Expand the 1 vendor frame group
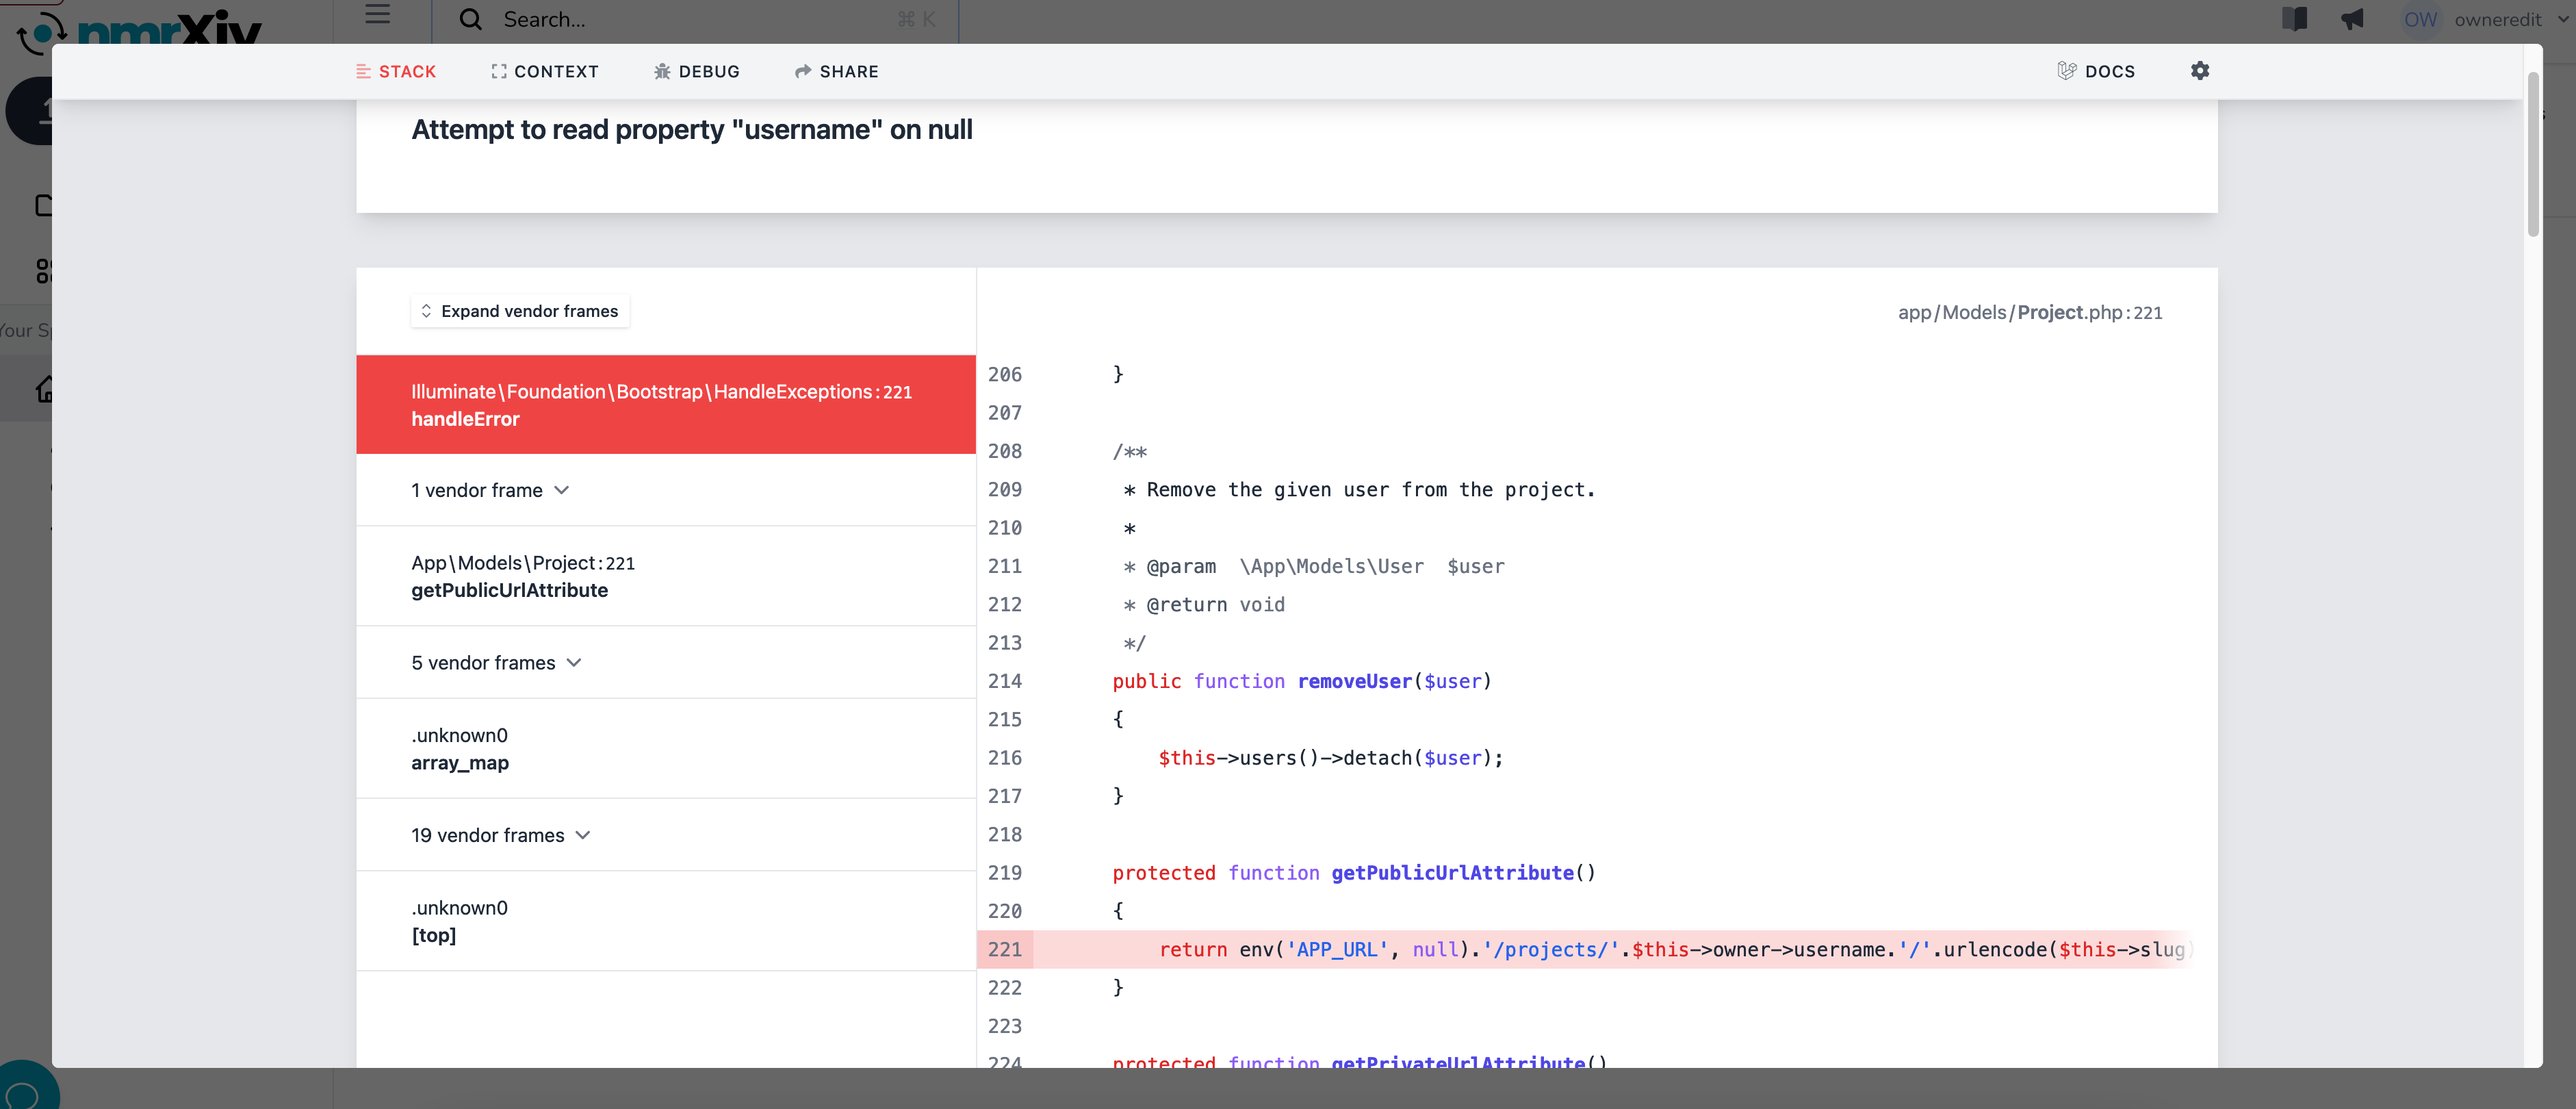Screen dimensions: 2576x1109 (x=490, y=490)
